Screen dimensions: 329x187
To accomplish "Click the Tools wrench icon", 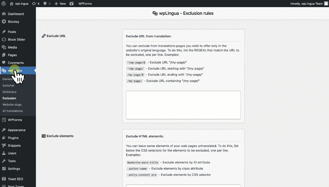I will coord(4,161).
